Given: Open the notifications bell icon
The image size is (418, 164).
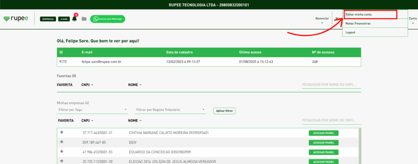Looking at the screenshot, I should [x=74, y=19].
